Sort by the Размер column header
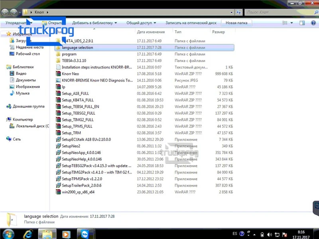 219,32
